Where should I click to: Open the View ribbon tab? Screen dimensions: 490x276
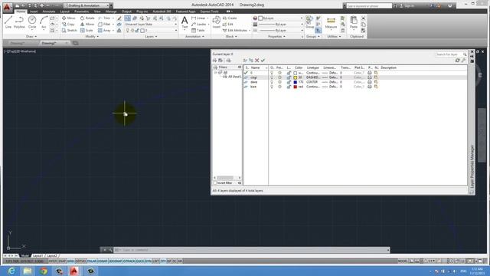pyautogui.click(x=97, y=11)
